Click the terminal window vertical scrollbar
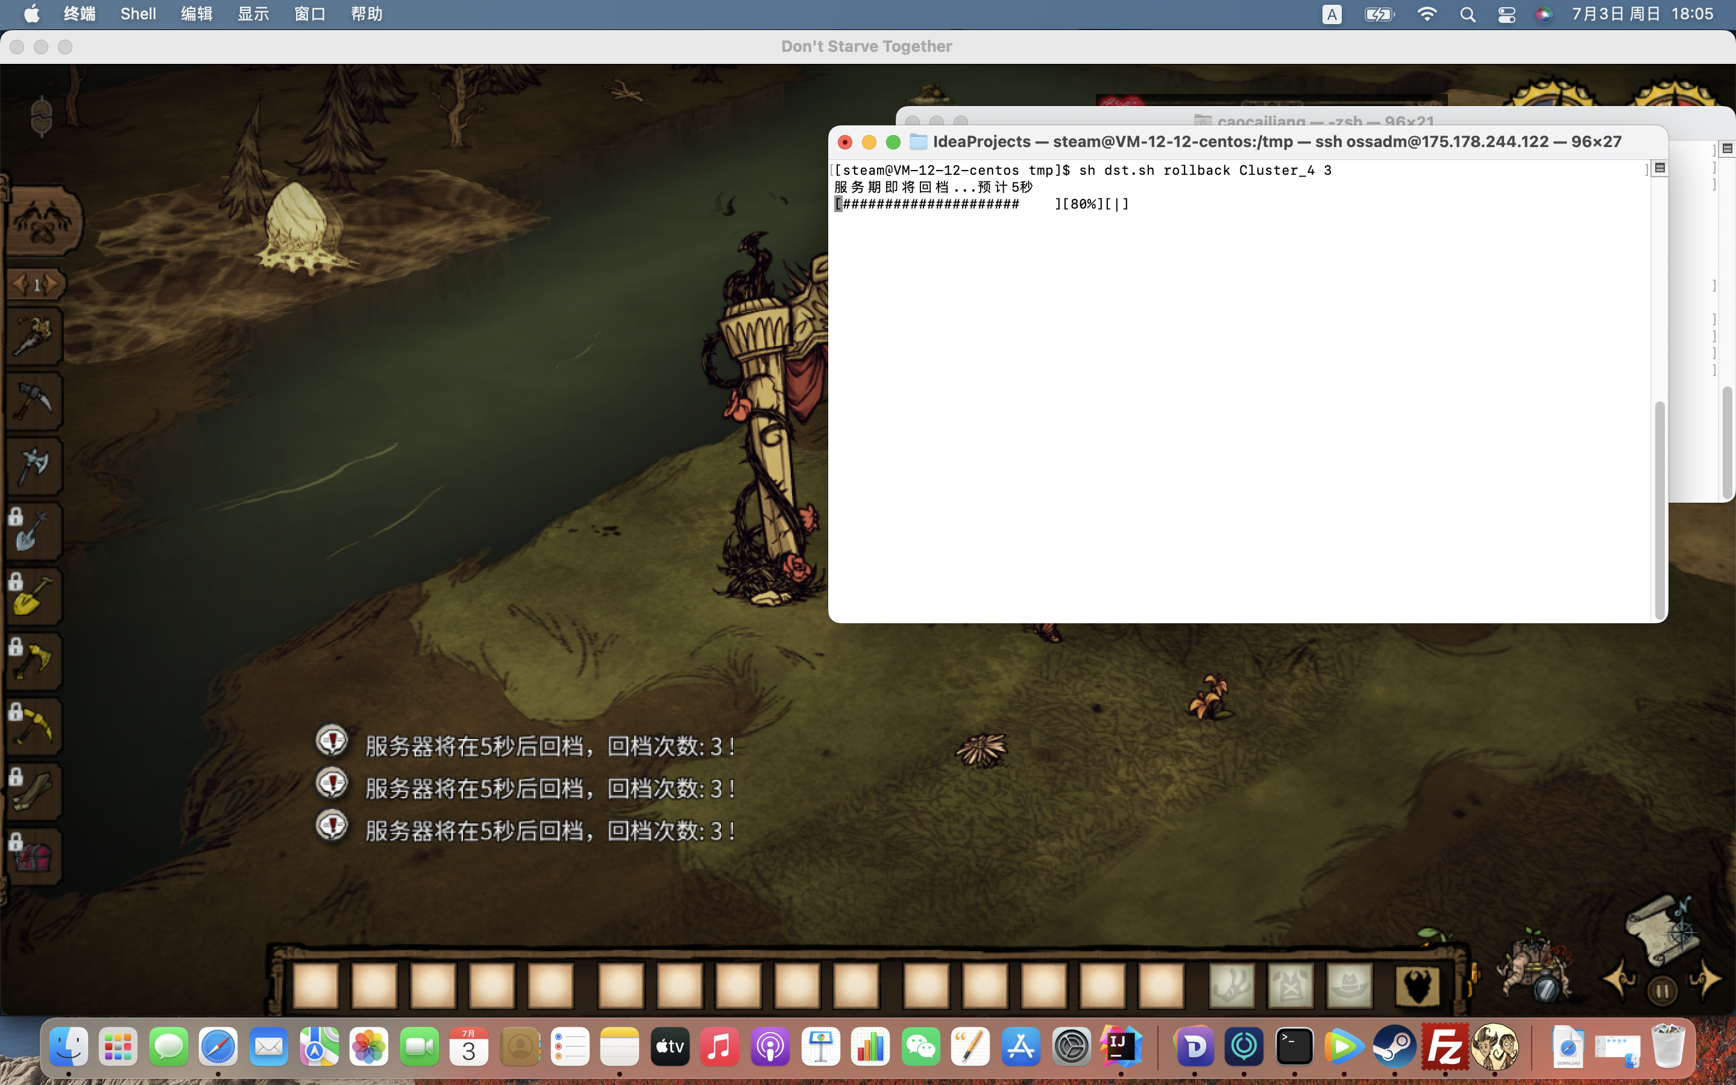The image size is (1736, 1085). coord(1659,509)
